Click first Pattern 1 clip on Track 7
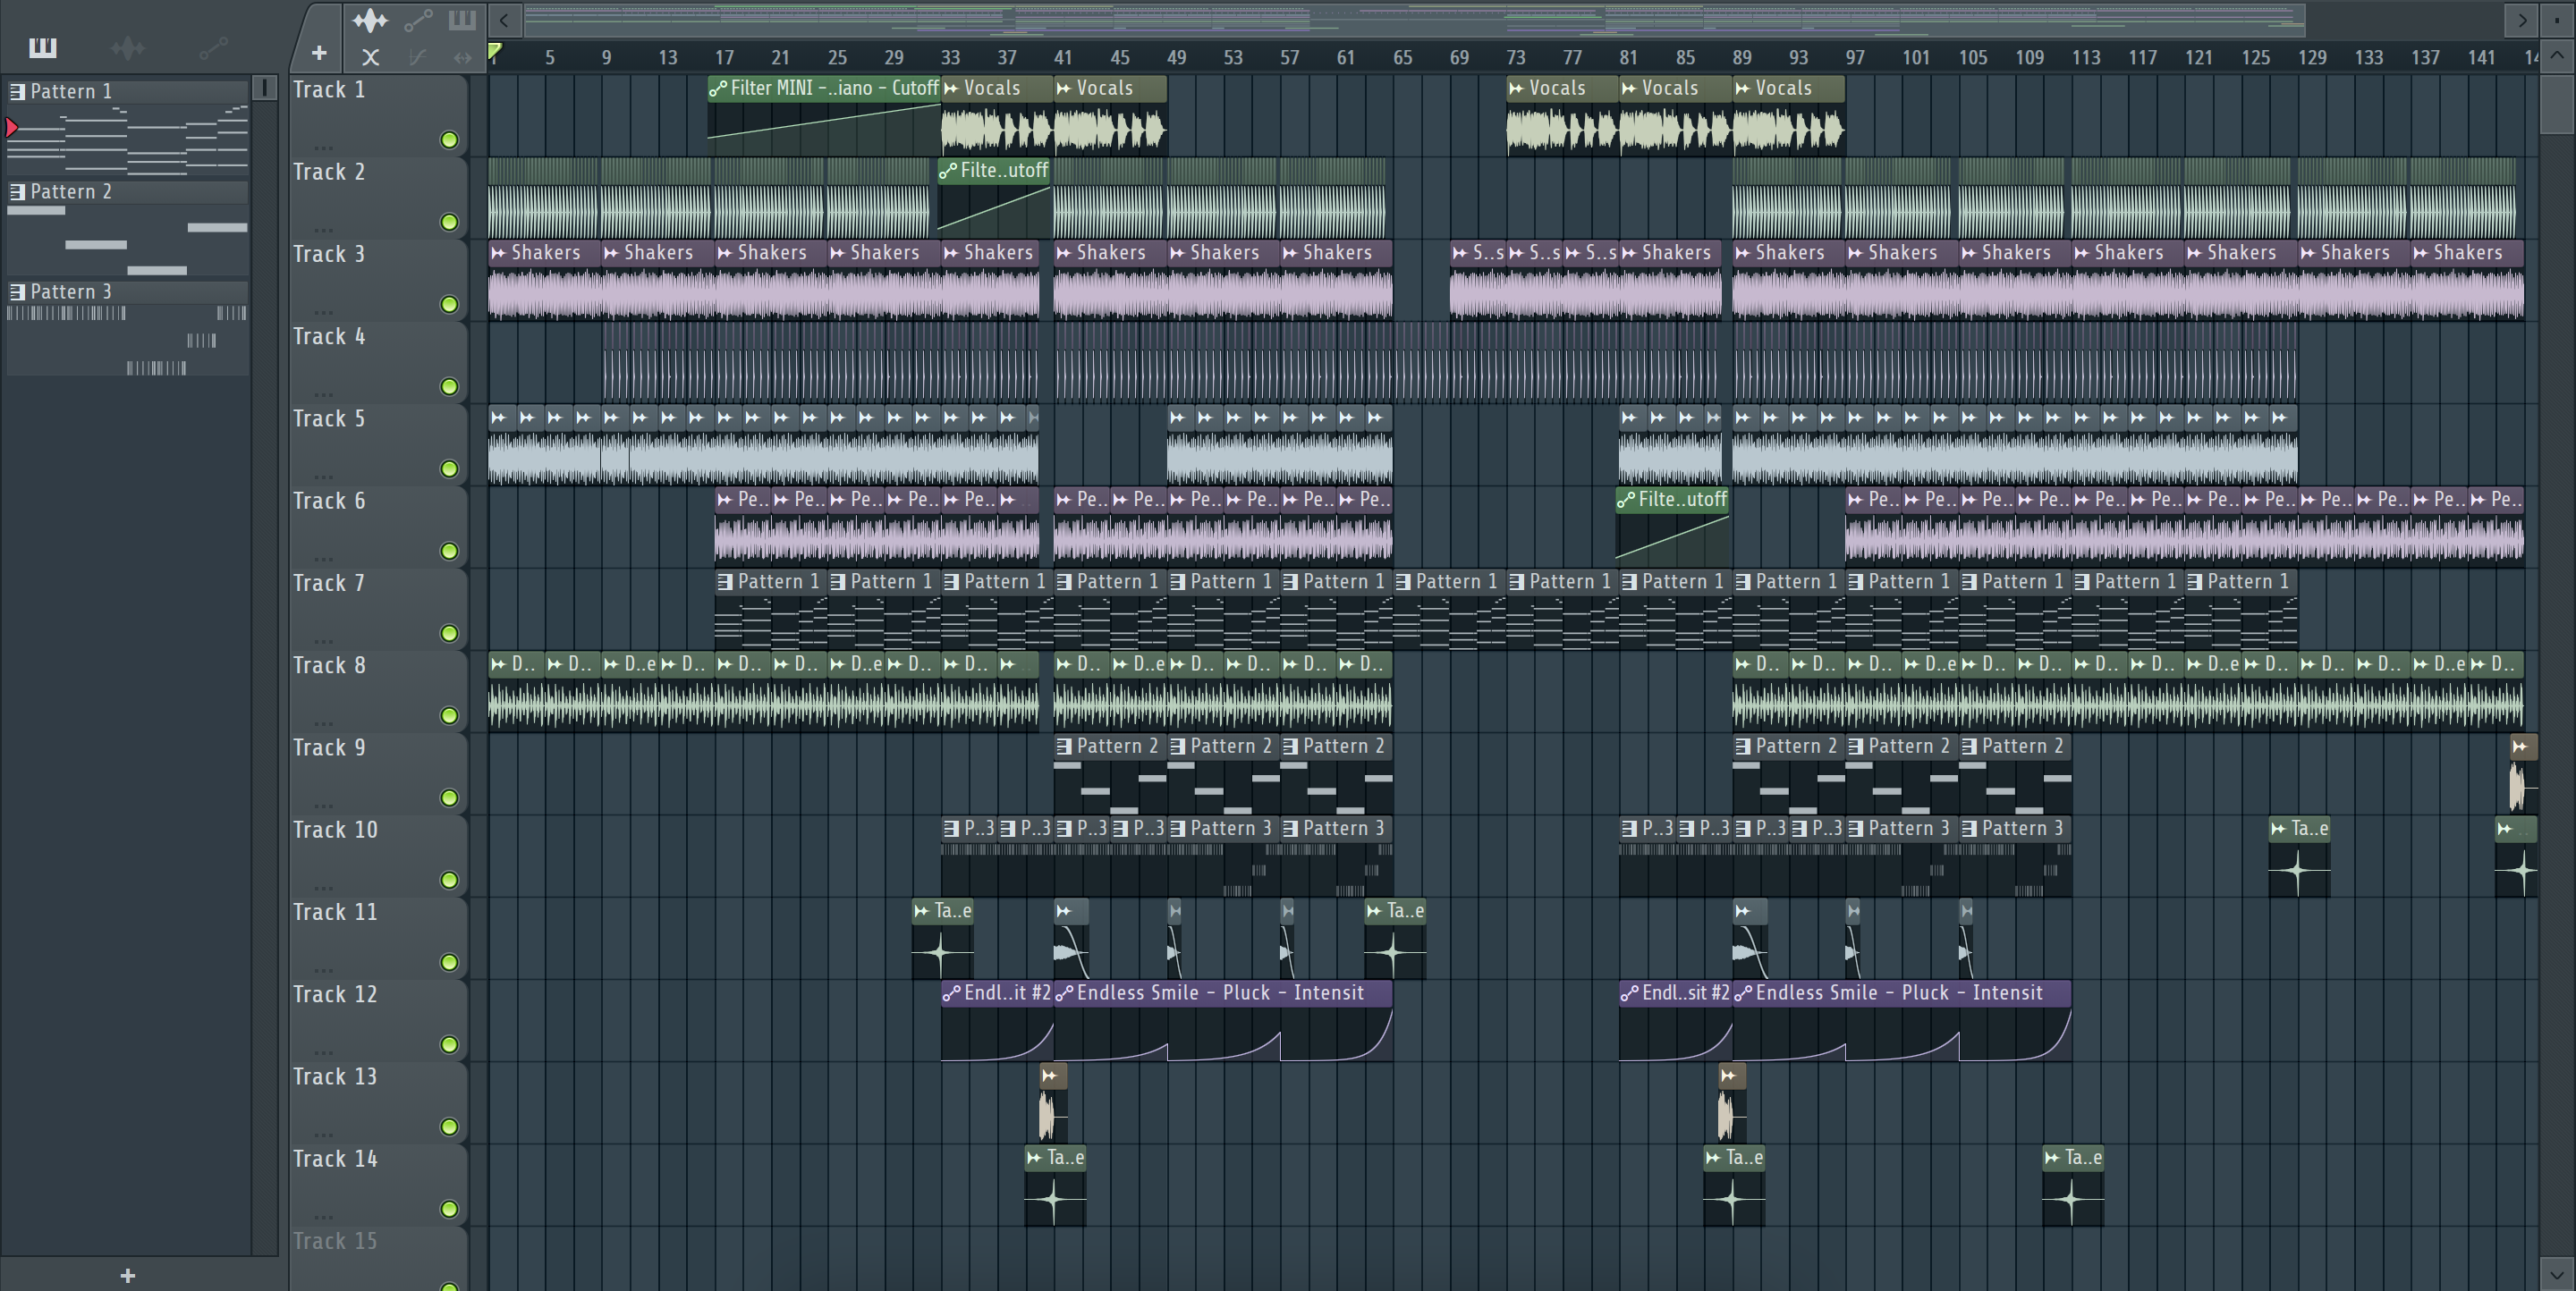This screenshot has height=1291, width=2576. [x=770, y=608]
